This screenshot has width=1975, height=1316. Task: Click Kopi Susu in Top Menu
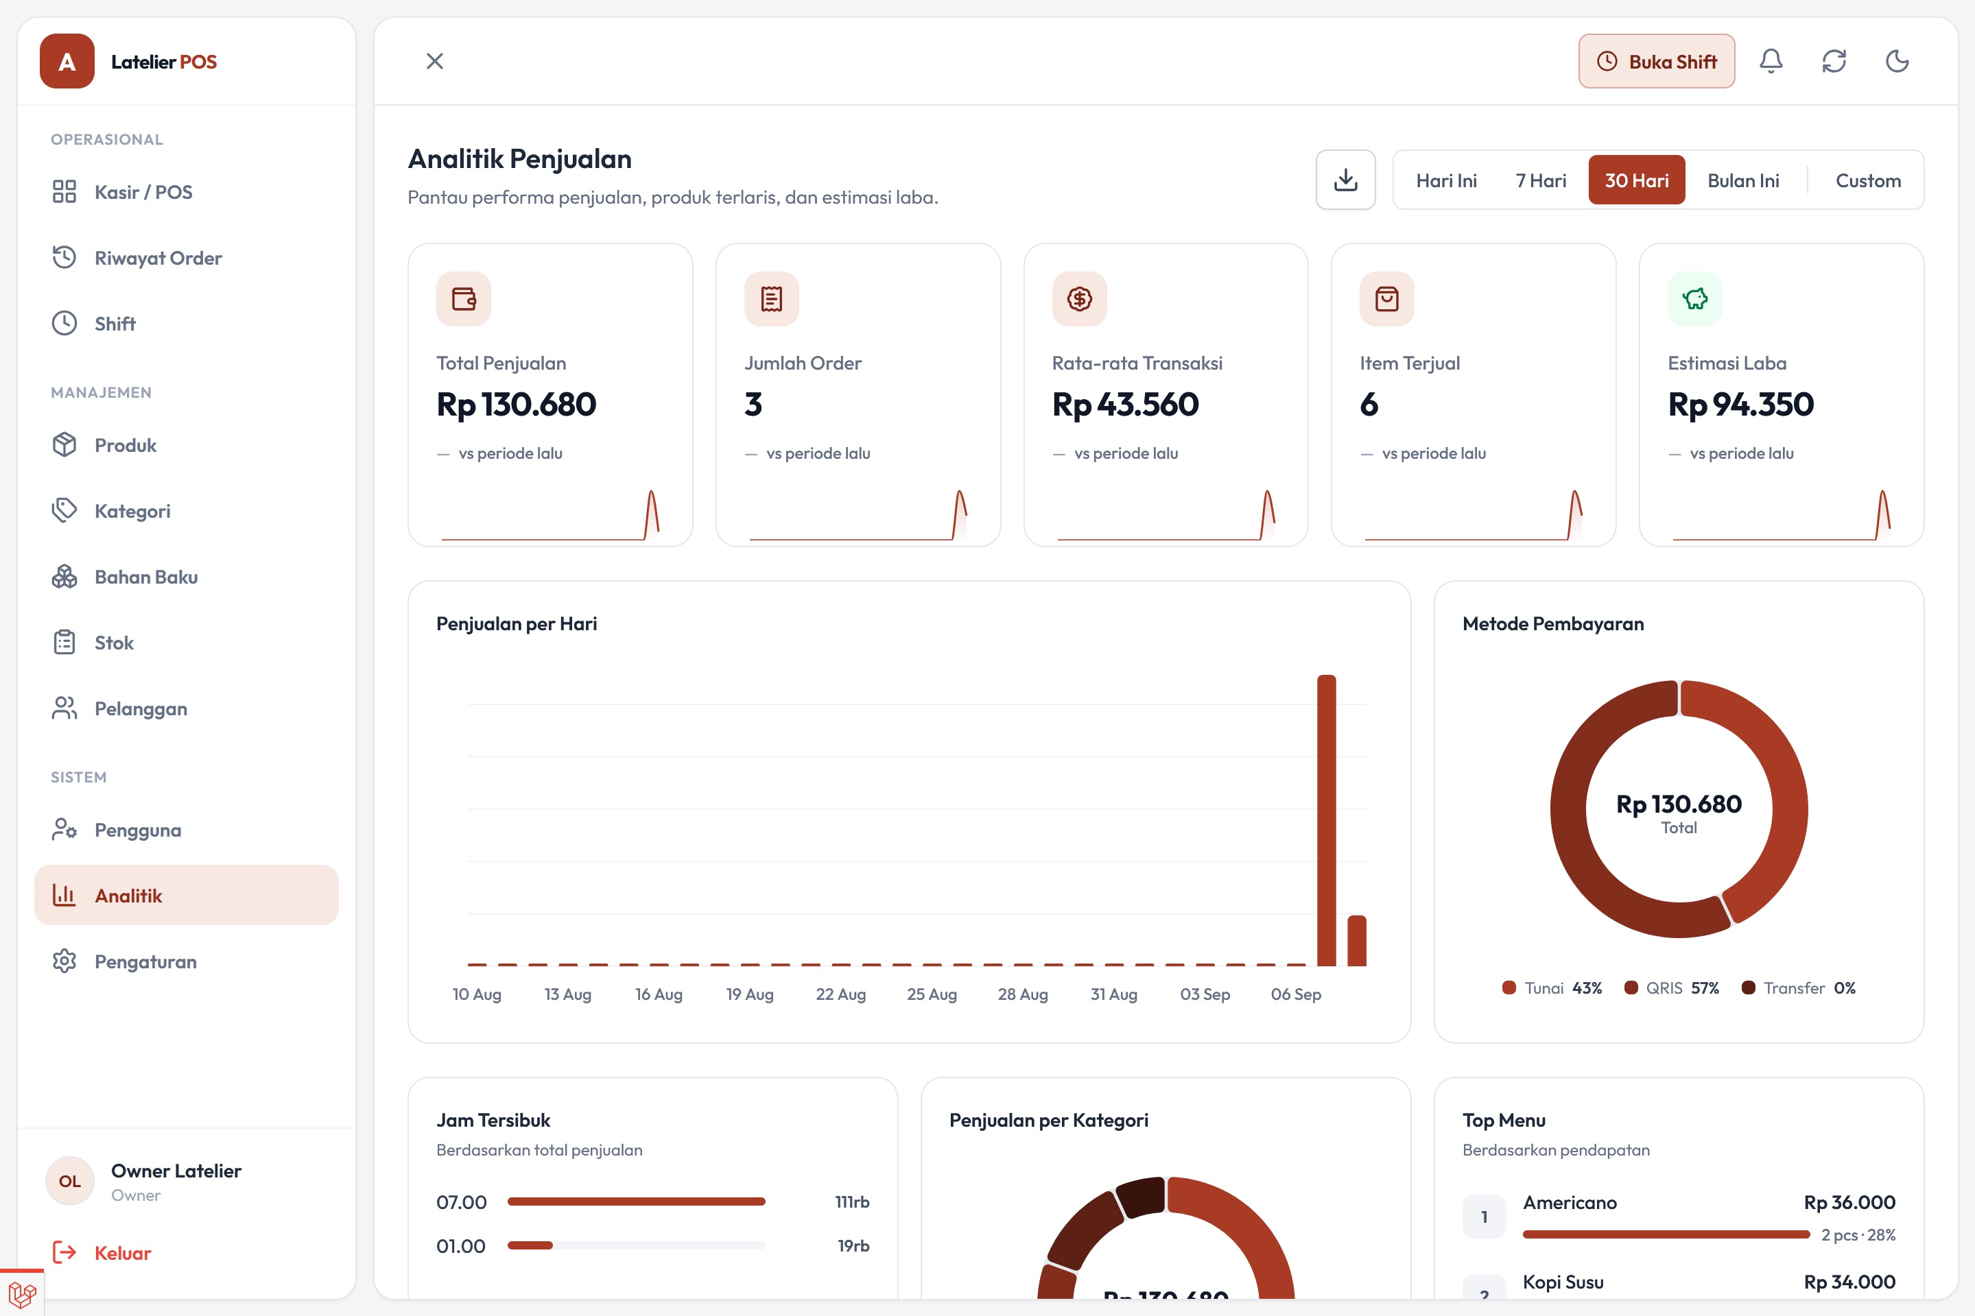coord(1563,1282)
